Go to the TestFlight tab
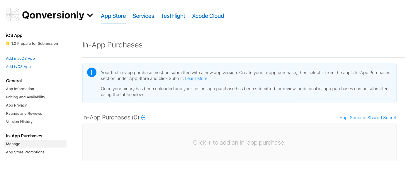Viewport: 406px width, 173px height. click(173, 16)
